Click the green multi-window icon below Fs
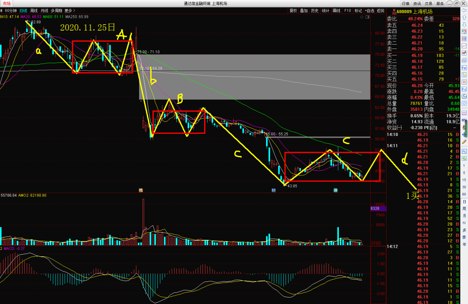Screen dimensions: 468x304 tap(464, 158)
